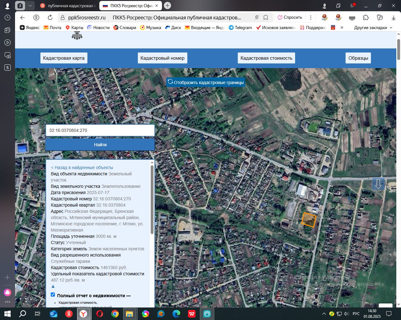
Task: Open the browser extensions puzzle icon
Action: tap(366, 17)
